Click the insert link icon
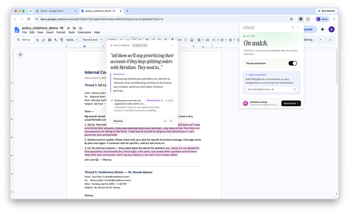Image resolution: width=349 pixels, height=213 pixels. (179, 40)
